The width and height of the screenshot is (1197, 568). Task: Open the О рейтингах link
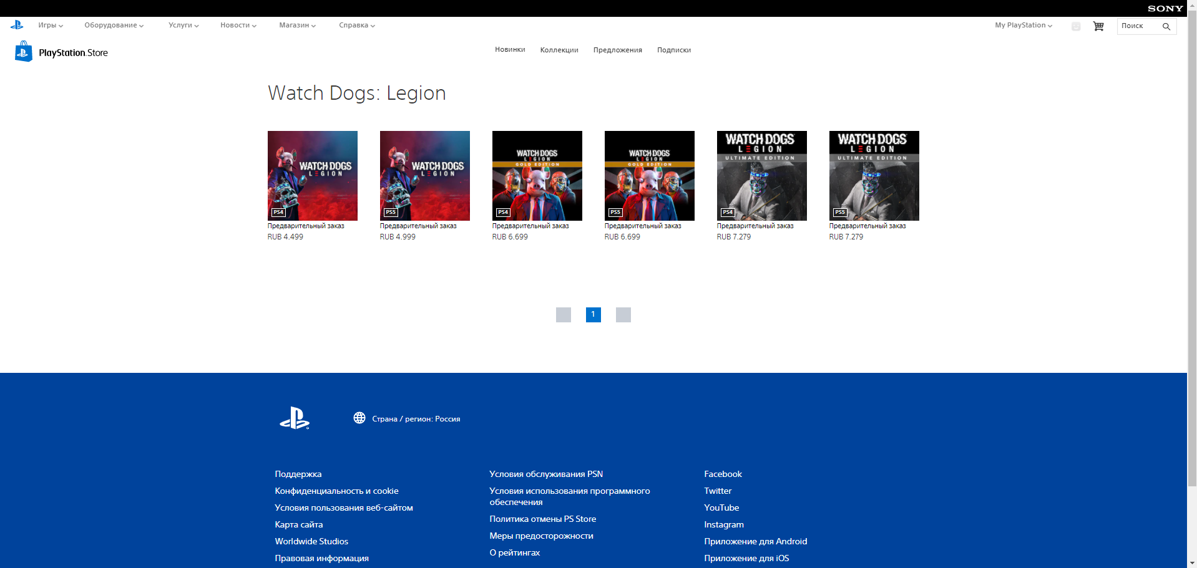515,553
